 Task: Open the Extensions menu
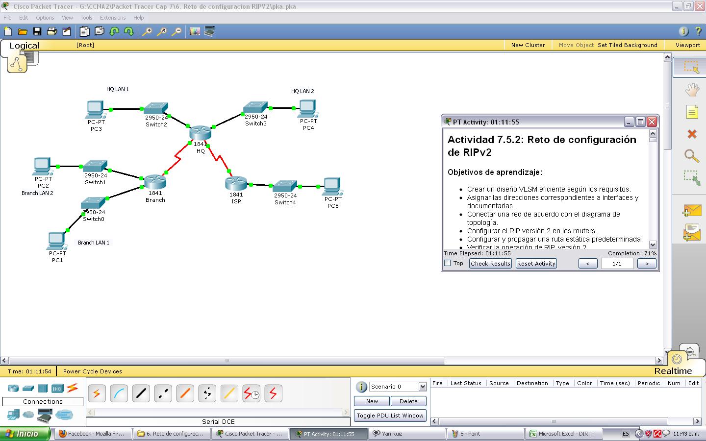(x=113, y=17)
